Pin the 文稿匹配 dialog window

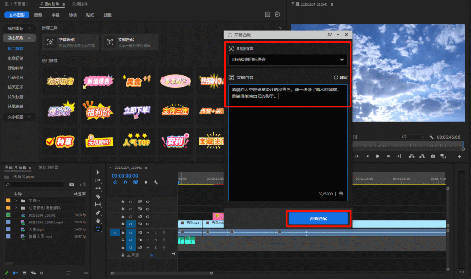coord(329,35)
